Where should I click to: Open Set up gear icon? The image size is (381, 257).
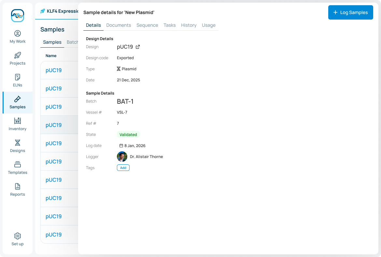[18, 236]
